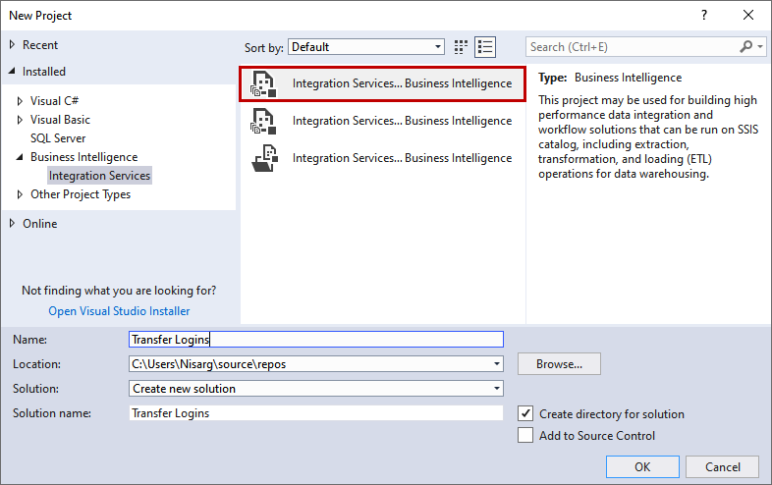Select the Integration Services tree item
772x485 pixels.
[x=100, y=176]
